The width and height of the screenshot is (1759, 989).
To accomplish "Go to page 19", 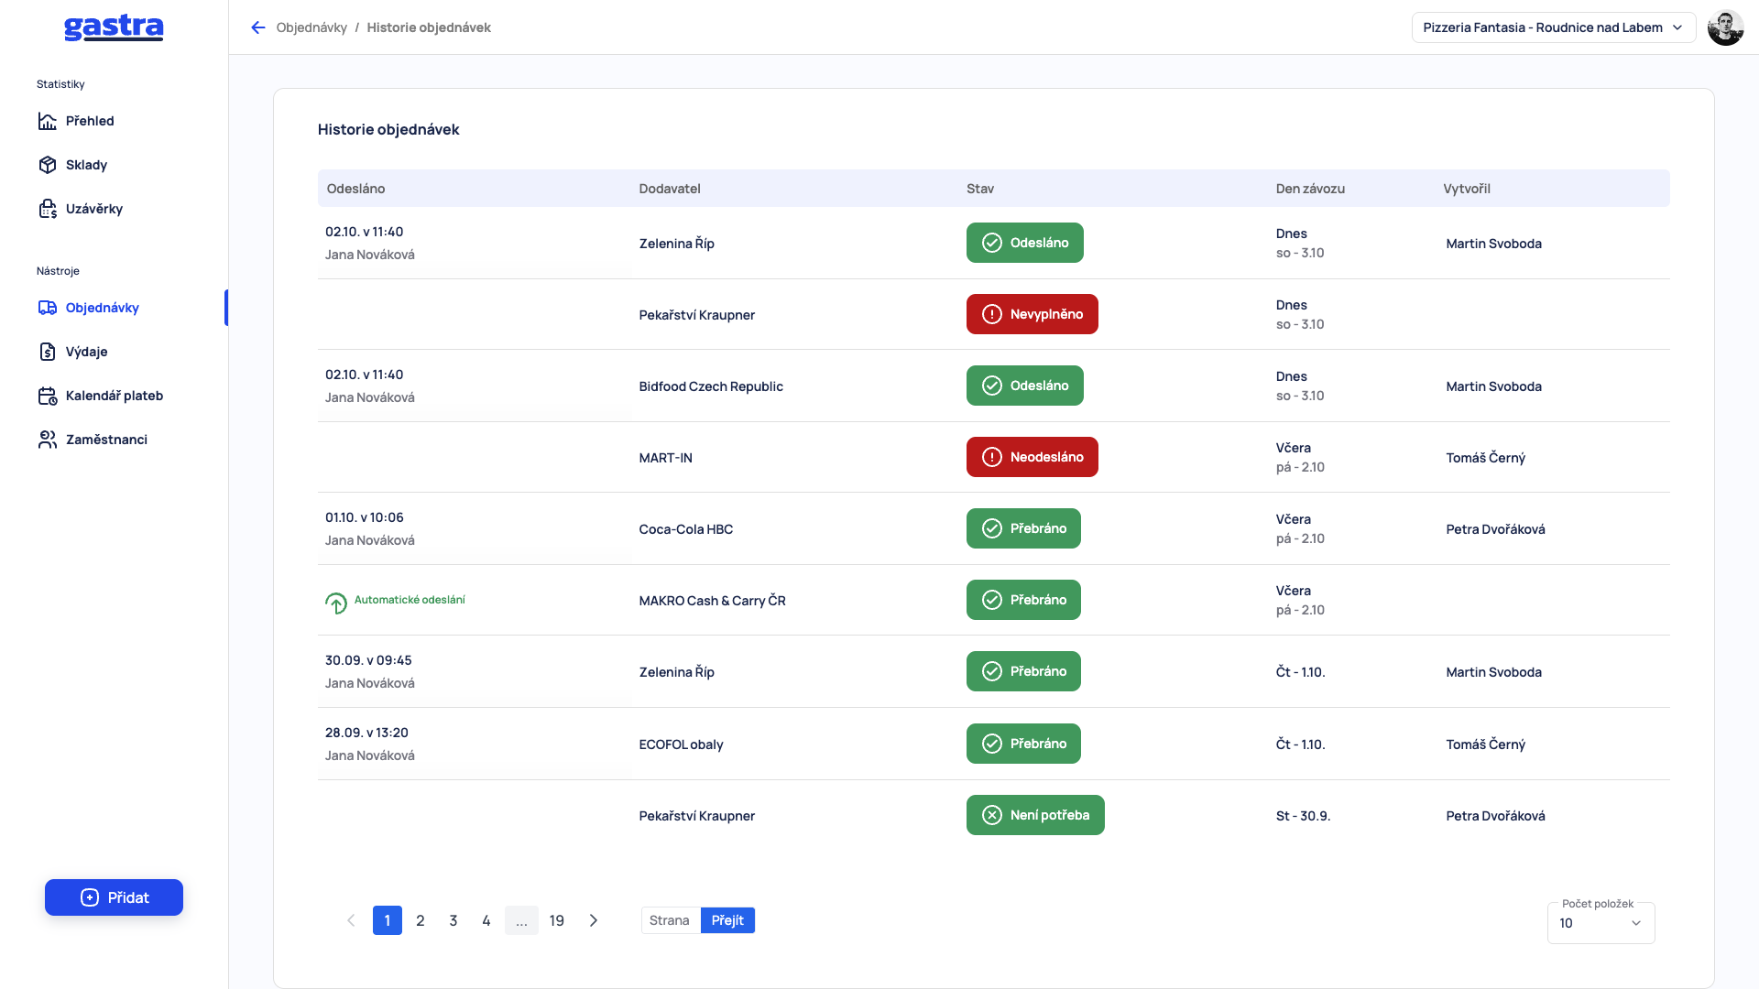I will pos(557,920).
